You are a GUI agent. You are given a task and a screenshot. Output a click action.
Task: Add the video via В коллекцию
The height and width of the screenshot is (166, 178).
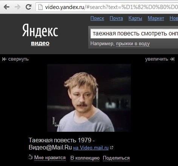85,158
